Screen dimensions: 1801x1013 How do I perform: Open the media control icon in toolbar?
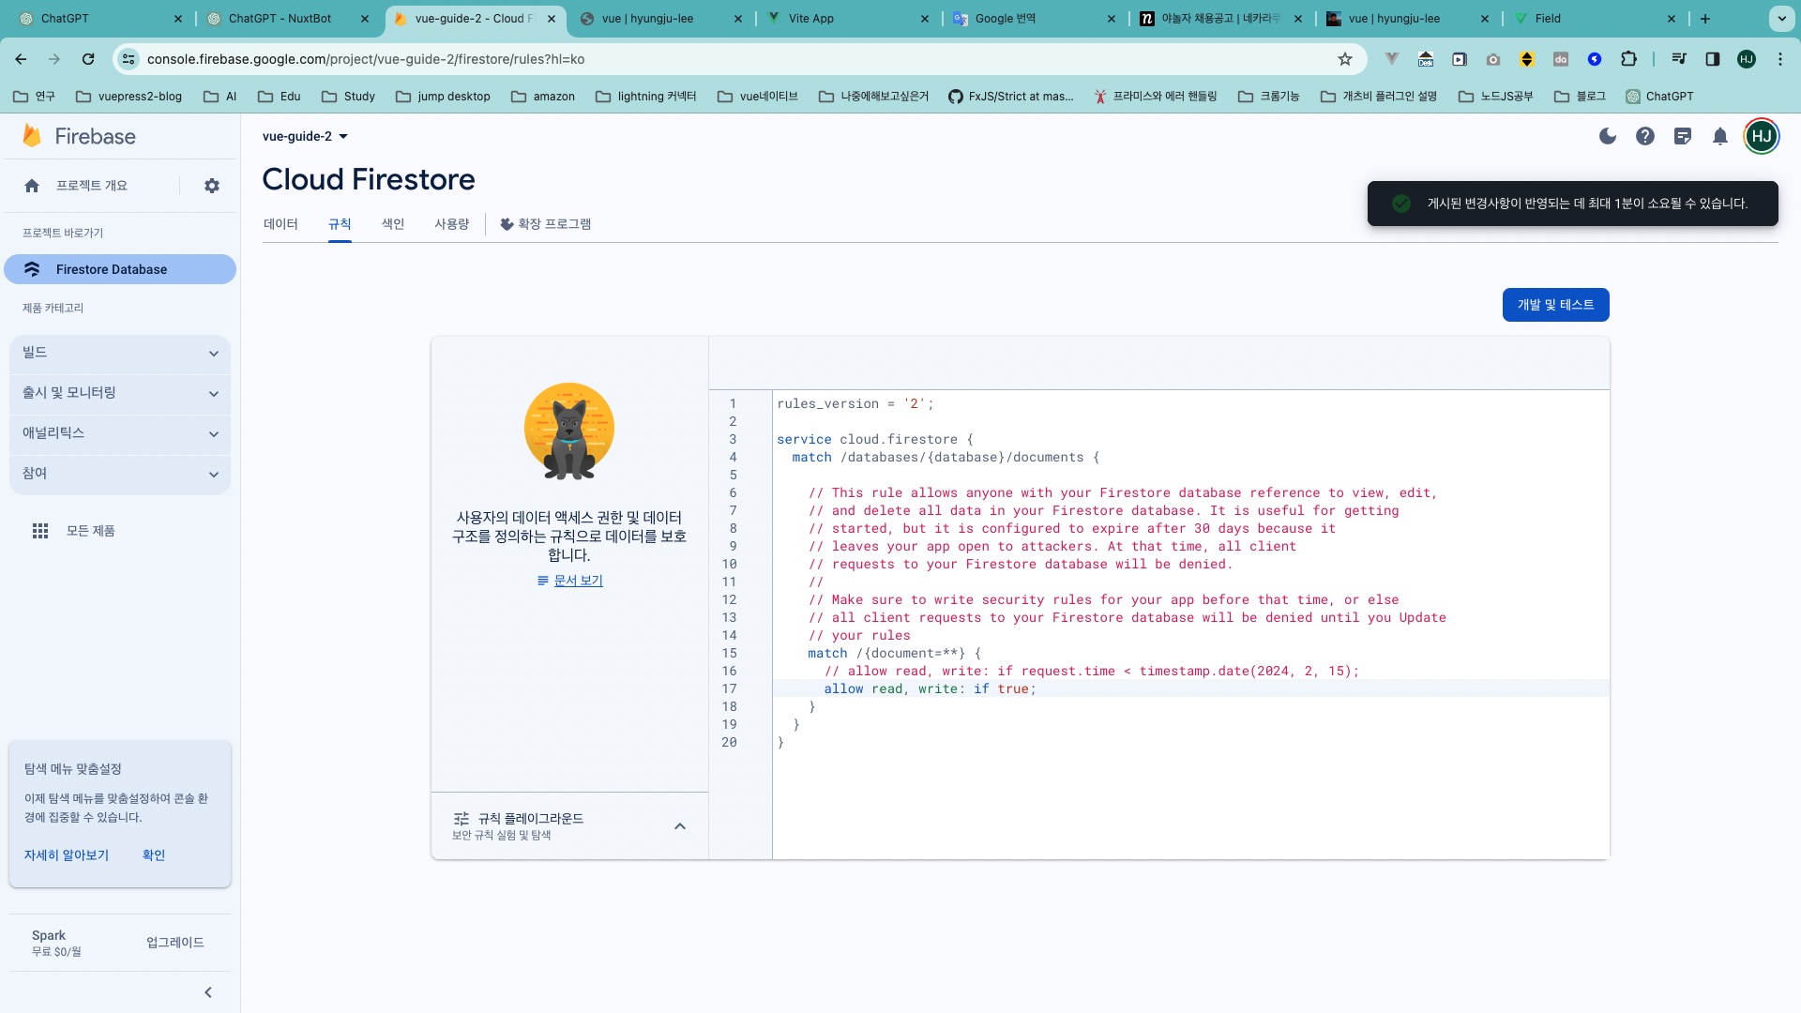[x=1679, y=59]
